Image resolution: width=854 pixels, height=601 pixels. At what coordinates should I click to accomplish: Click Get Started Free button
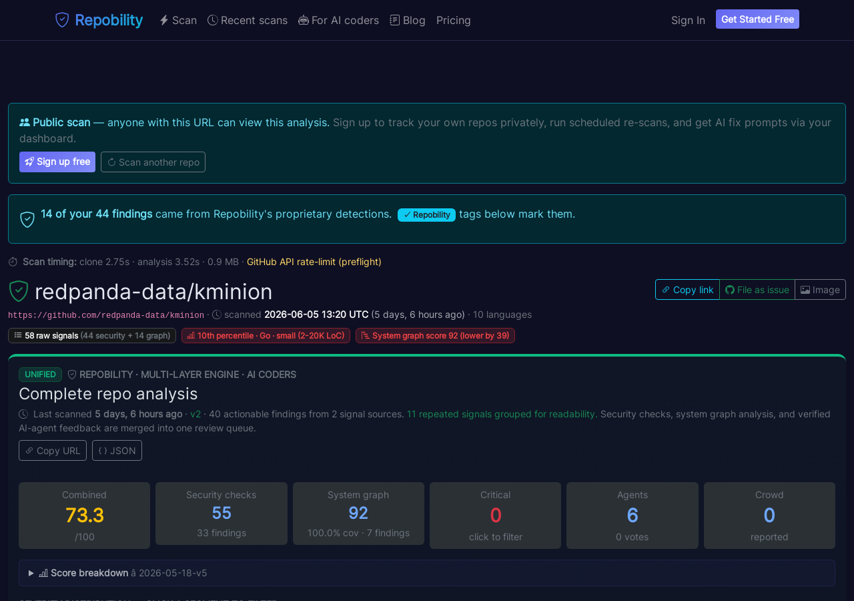pos(757,19)
